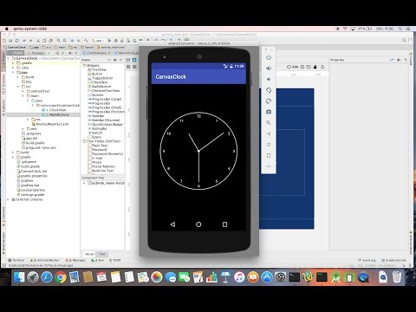
Task: Click the emulator sidebar Back triangle
Action: coord(269,133)
